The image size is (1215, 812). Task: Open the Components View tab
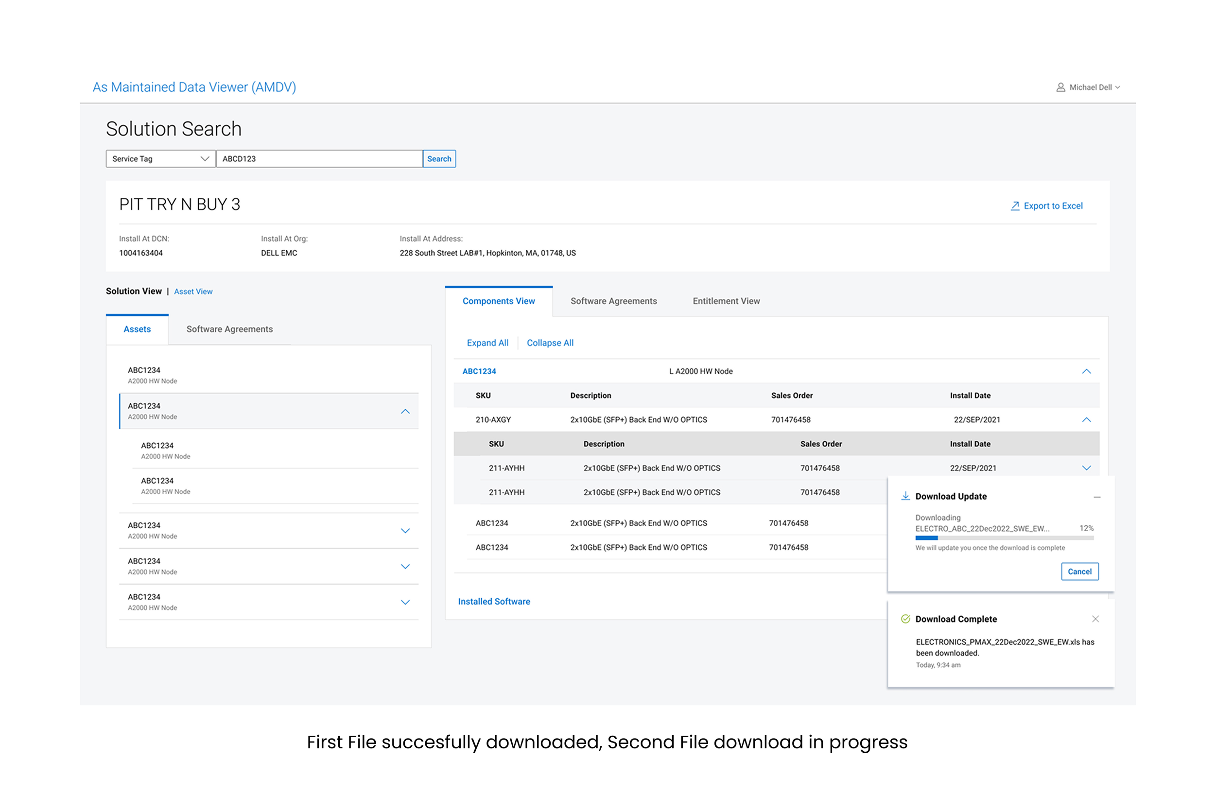499,301
